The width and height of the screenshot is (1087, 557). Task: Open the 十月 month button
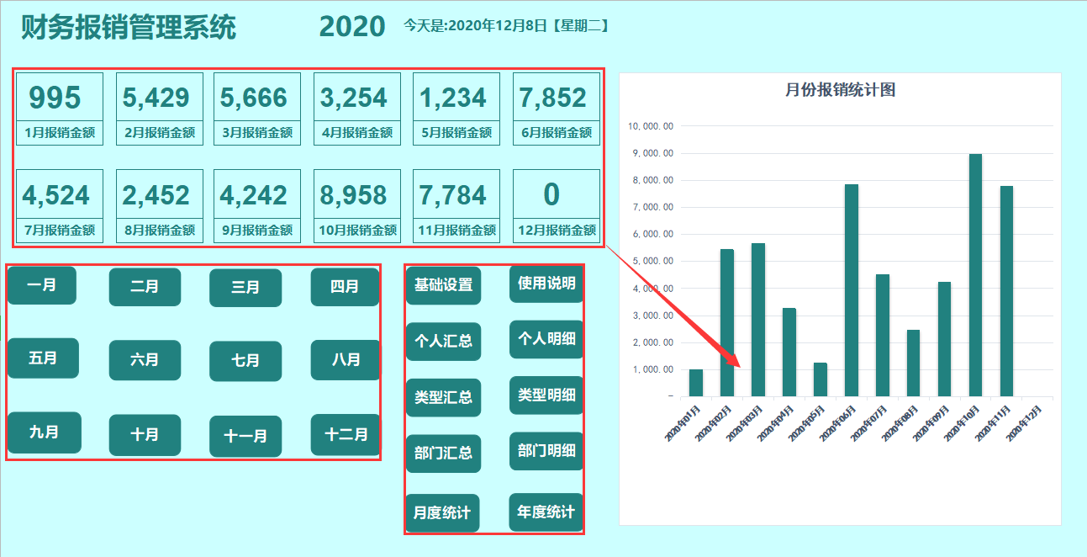(x=145, y=435)
